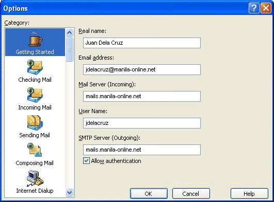Screen dimensions: 274x202
Task: Click the Real name input field
Action: pyautogui.click(x=142, y=43)
